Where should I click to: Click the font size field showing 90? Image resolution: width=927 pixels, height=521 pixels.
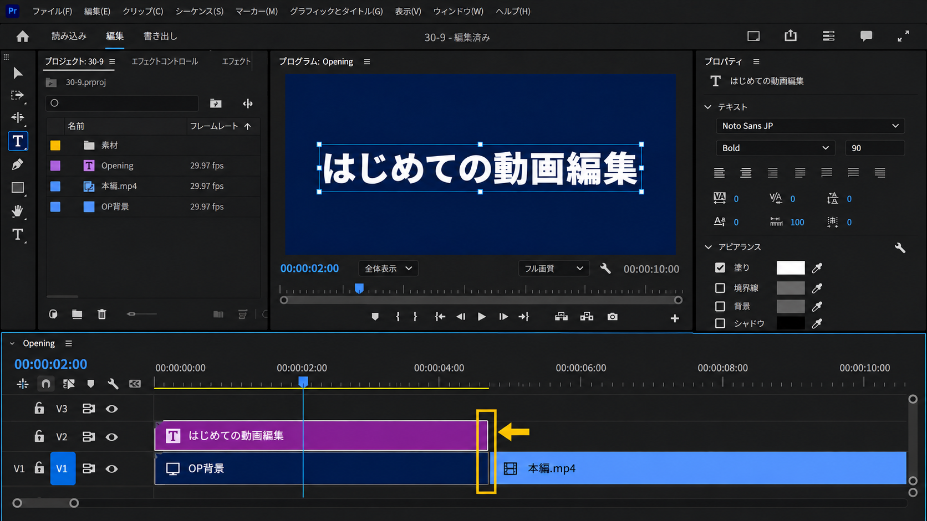point(875,148)
